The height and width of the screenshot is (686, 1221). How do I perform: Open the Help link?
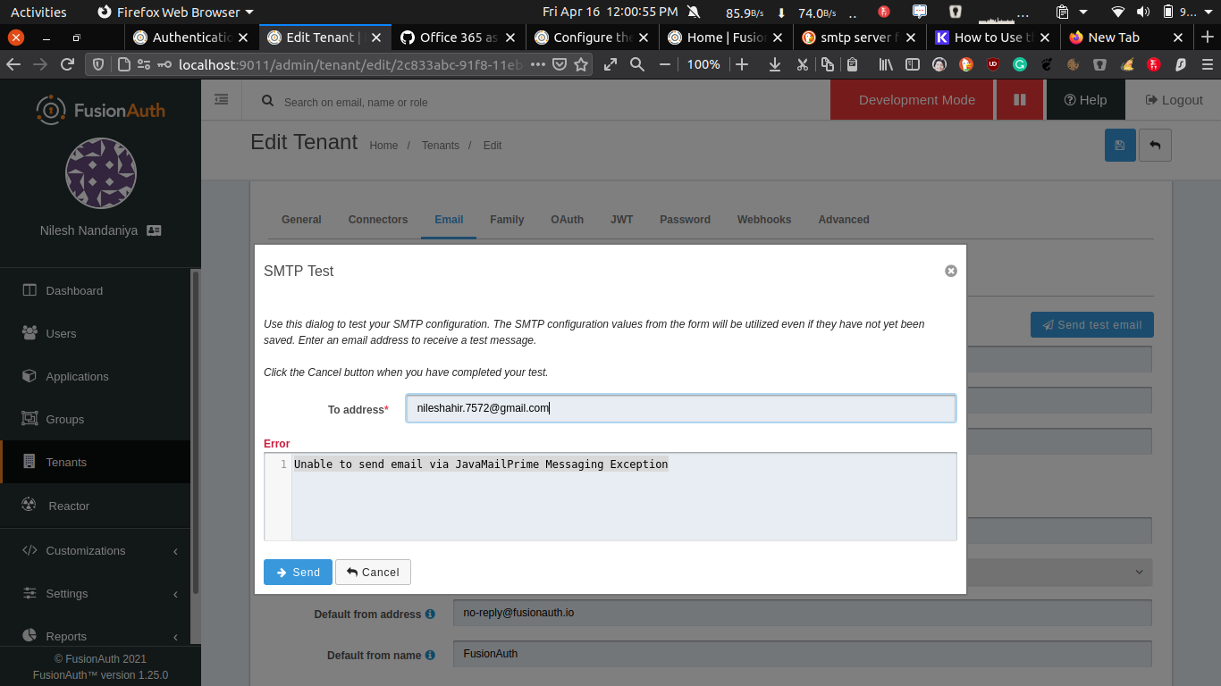coord(1085,100)
